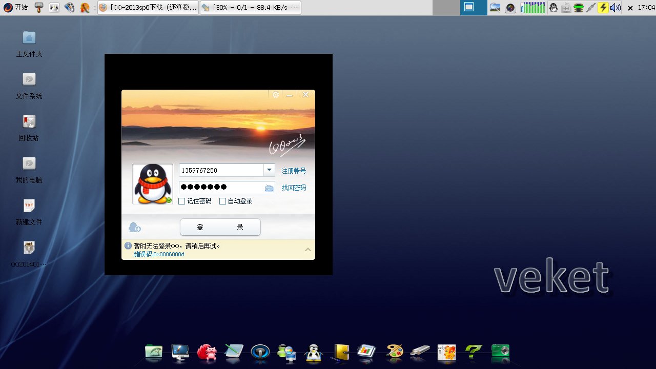Viewport: 656px width, 369px height.
Task: Enable the 记住密码 checkbox
Action: (181, 201)
